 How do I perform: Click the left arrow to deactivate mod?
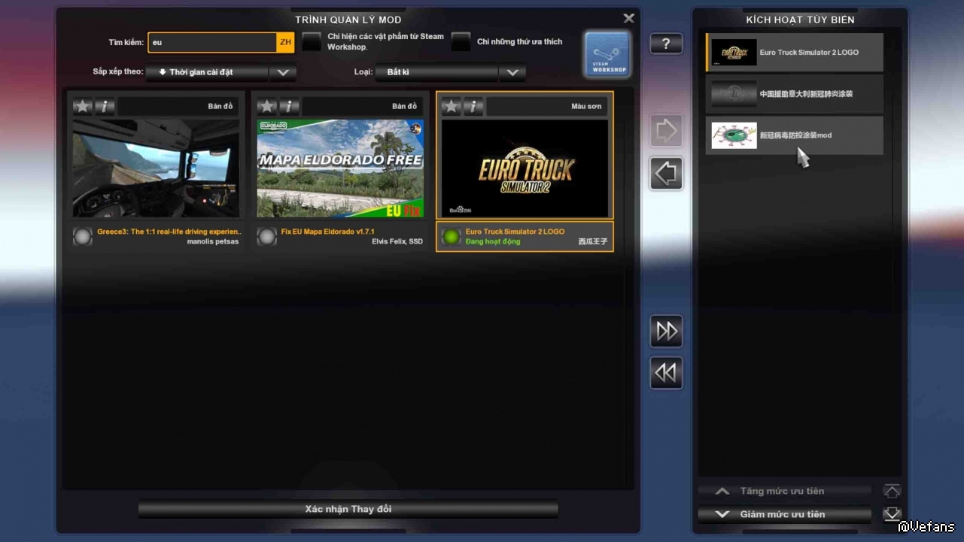coord(666,174)
